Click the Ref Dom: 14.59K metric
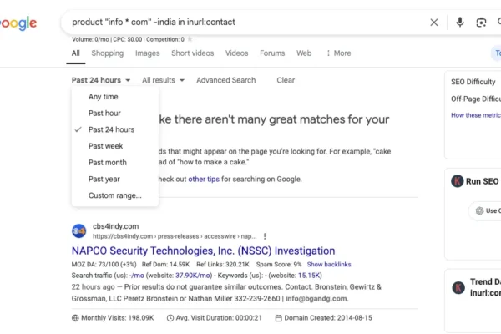The image size is (501, 334). point(165,265)
